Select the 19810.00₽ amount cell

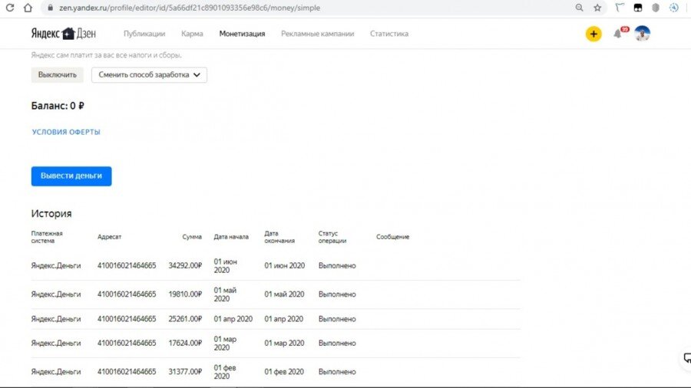click(185, 294)
